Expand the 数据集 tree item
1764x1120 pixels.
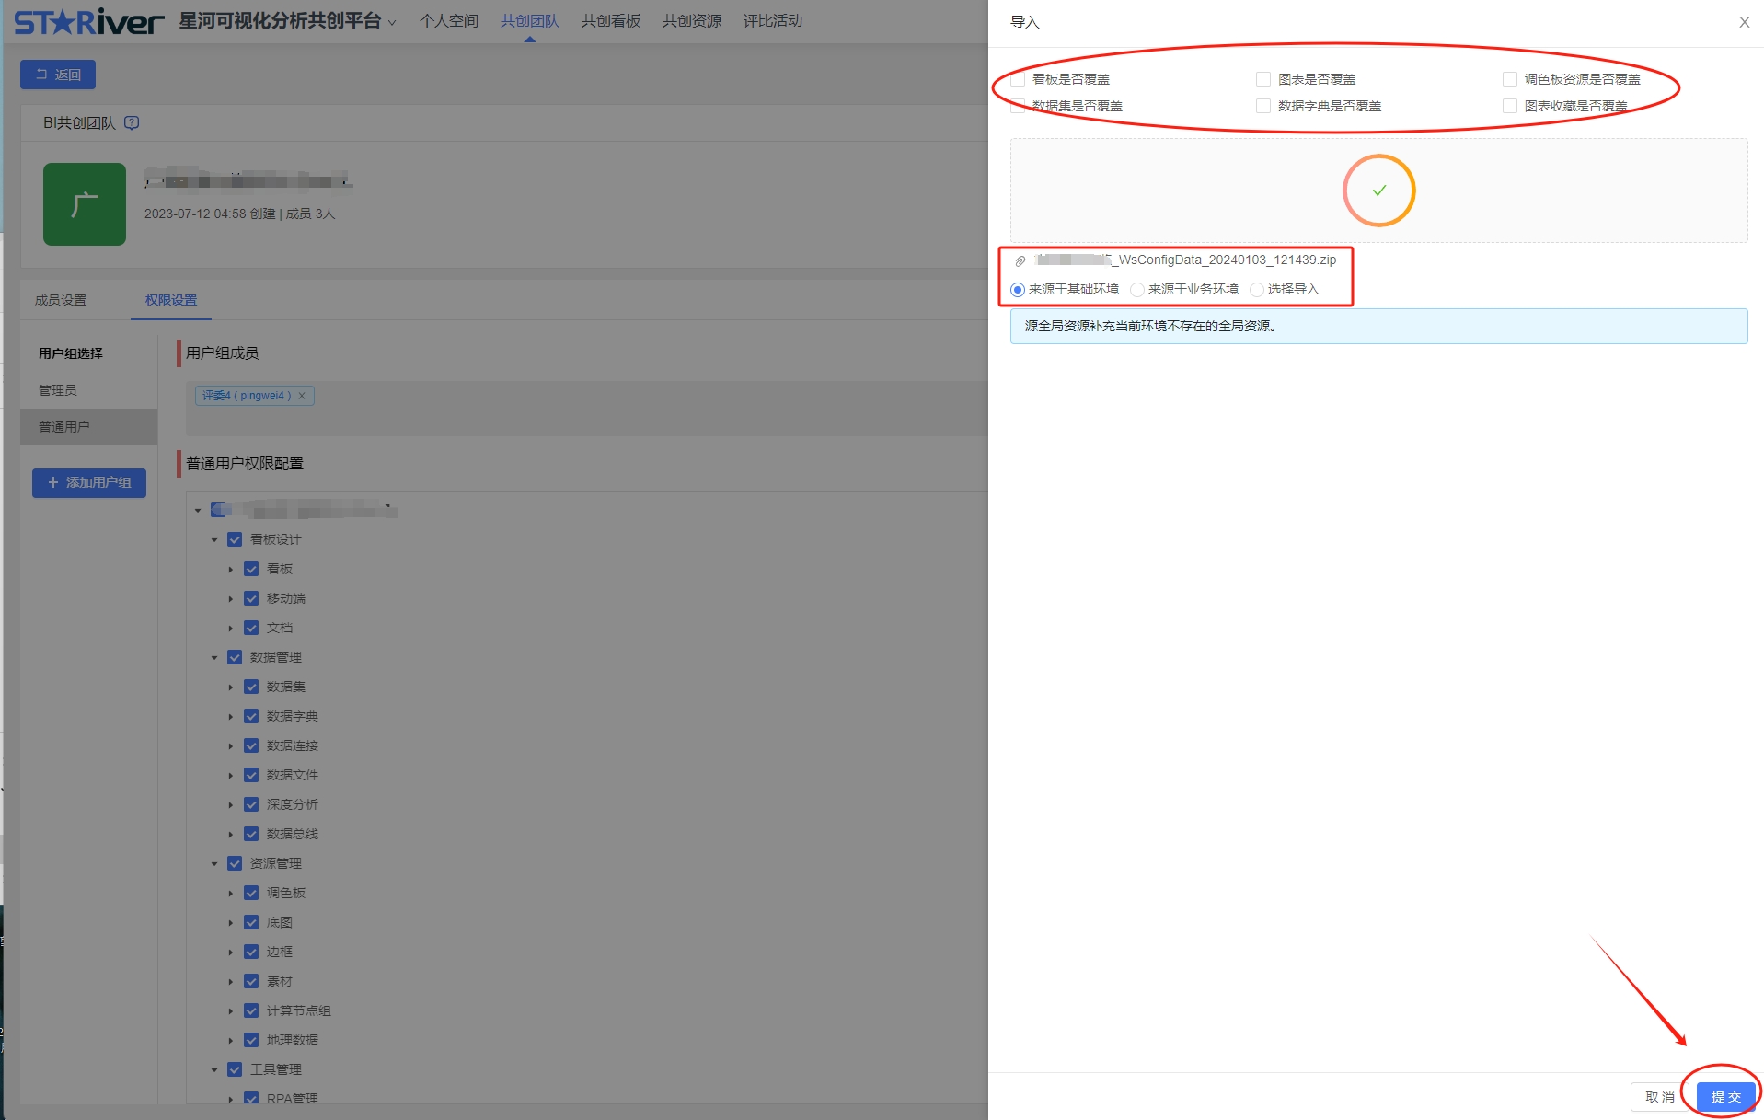pyautogui.click(x=231, y=687)
